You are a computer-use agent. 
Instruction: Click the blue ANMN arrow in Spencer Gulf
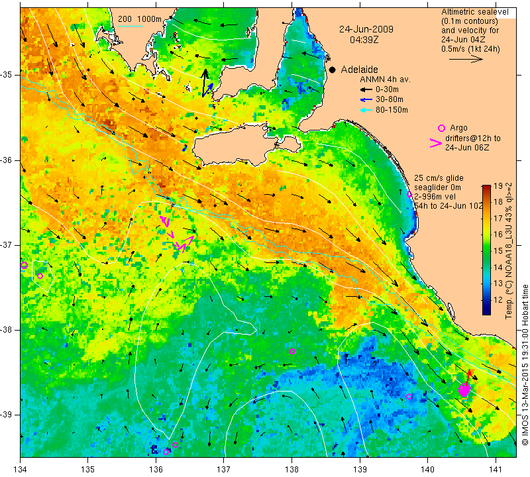[208, 89]
